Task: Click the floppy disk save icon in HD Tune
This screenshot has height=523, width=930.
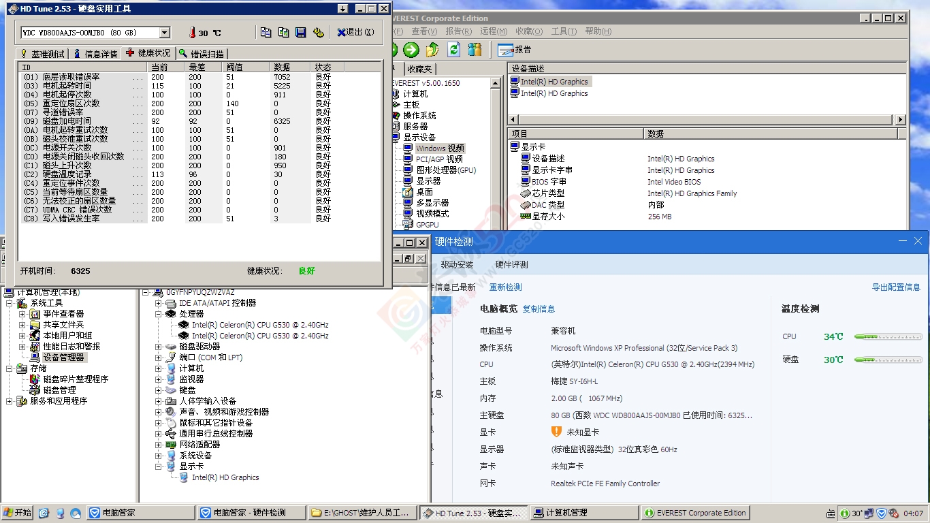Action: click(301, 32)
